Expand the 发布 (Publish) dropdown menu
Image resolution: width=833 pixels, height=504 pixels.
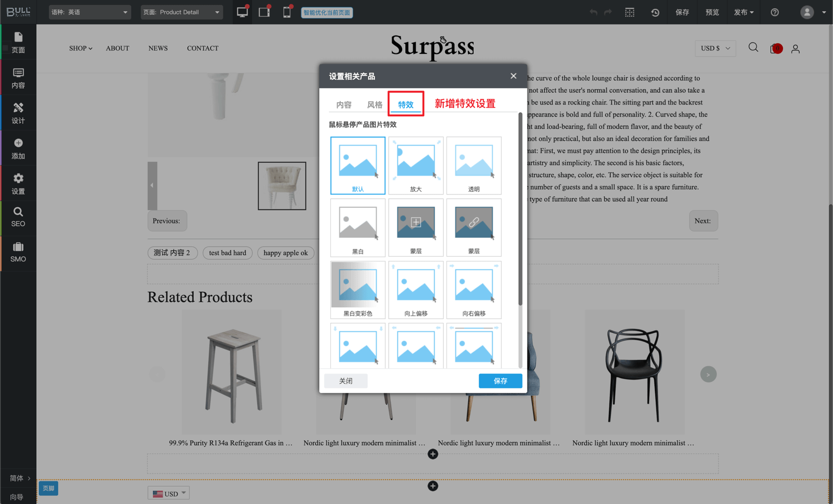tap(744, 12)
